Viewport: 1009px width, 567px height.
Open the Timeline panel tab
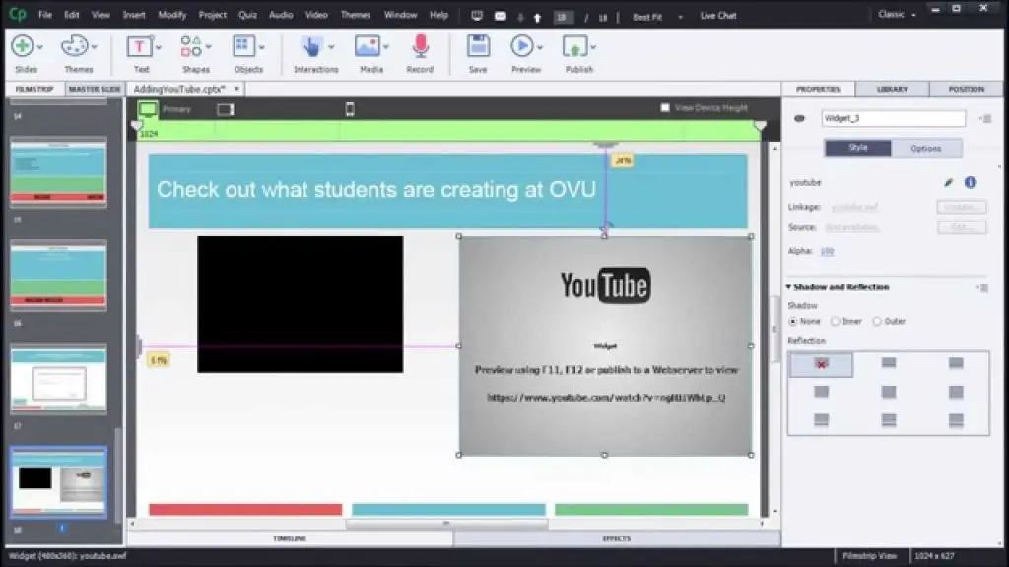pyautogui.click(x=290, y=538)
